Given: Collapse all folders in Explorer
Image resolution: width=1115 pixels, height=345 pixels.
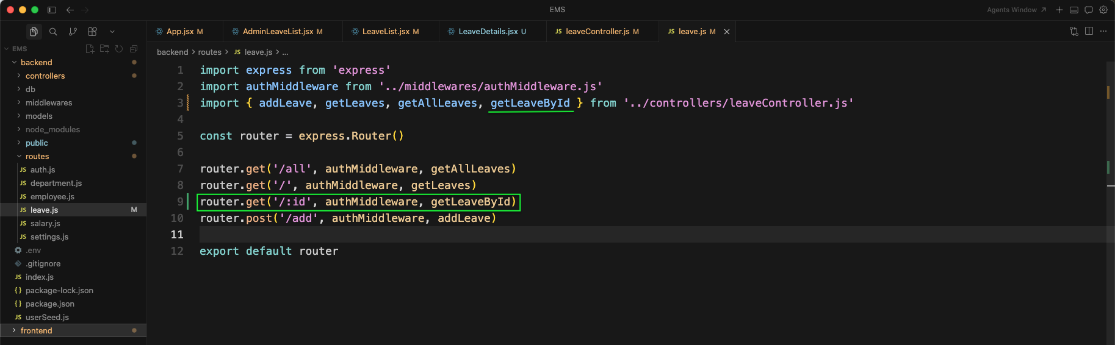Looking at the screenshot, I should click(x=134, y=49).
